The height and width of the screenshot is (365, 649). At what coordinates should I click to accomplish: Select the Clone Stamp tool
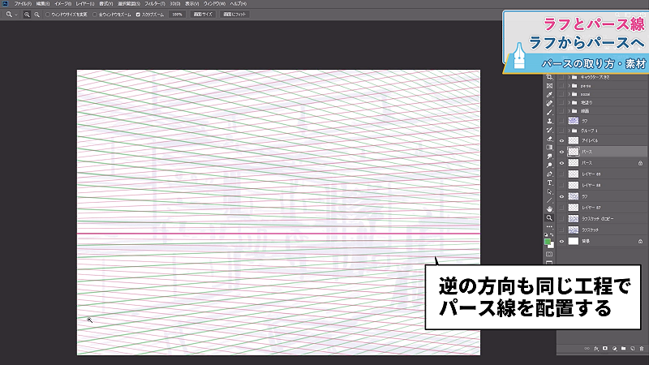(x=549, y=121)
